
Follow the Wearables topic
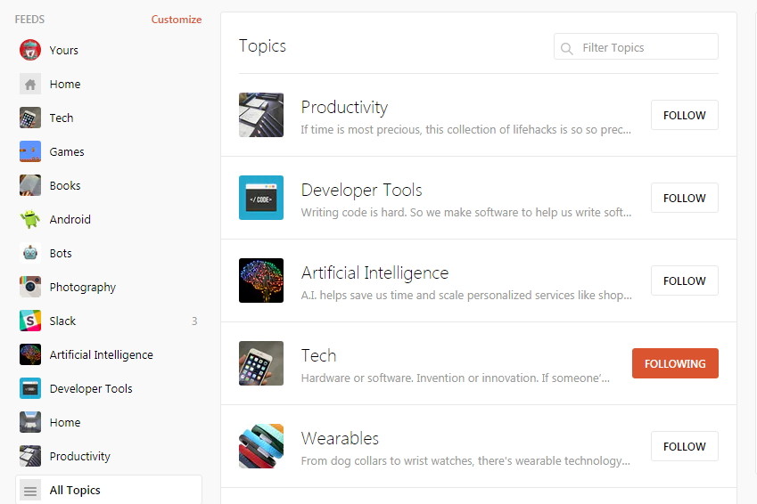[x=684, y=446]
